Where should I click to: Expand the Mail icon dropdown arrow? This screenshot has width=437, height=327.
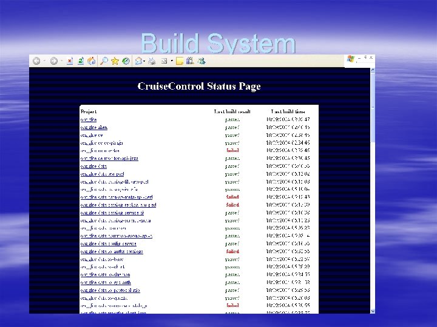pos(144,61)
